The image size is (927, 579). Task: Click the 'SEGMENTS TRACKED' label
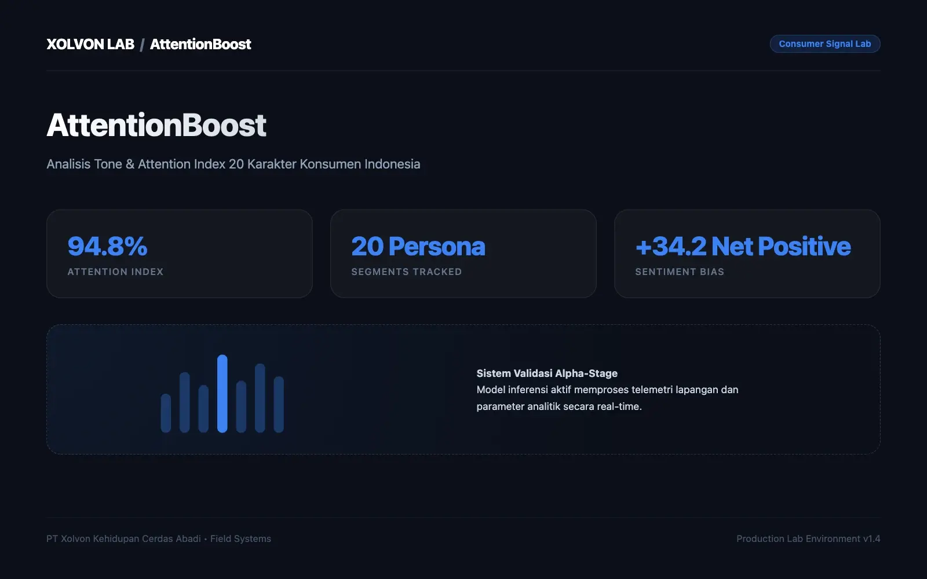406,272
